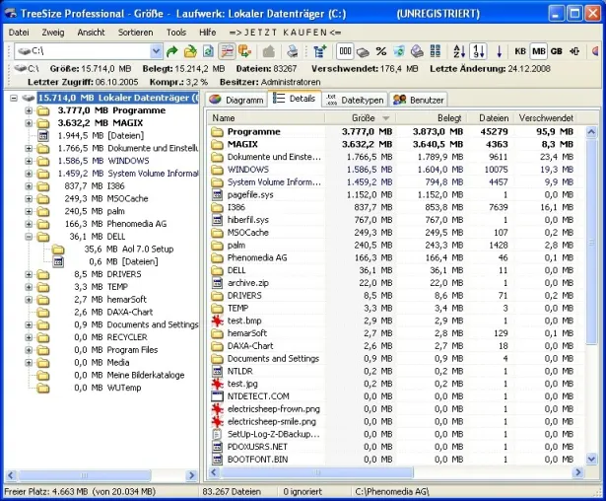
Task: Click the window icon beside NTDETECT.COM
Action: pos(217,396)
